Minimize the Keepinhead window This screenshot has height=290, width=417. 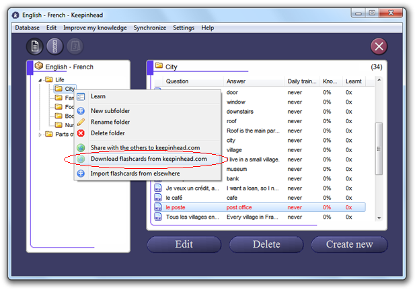(x=358, y=13)
